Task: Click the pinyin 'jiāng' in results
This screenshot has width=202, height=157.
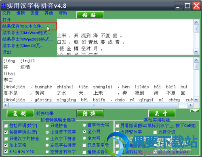Action: click(x=9, y=61)
